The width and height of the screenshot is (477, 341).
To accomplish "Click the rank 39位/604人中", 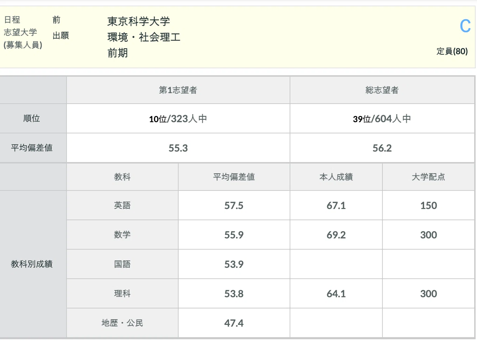I will [x=382, y=119].
